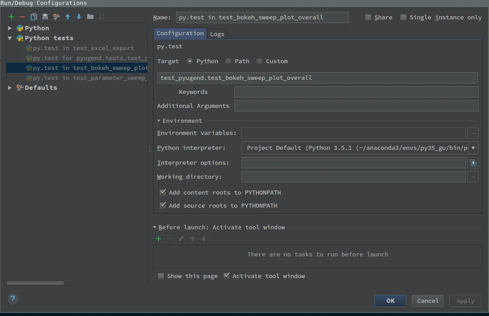This screenshot has height=316, width=489.
Task: Add a new run configuration
Action: coord(11,17)
